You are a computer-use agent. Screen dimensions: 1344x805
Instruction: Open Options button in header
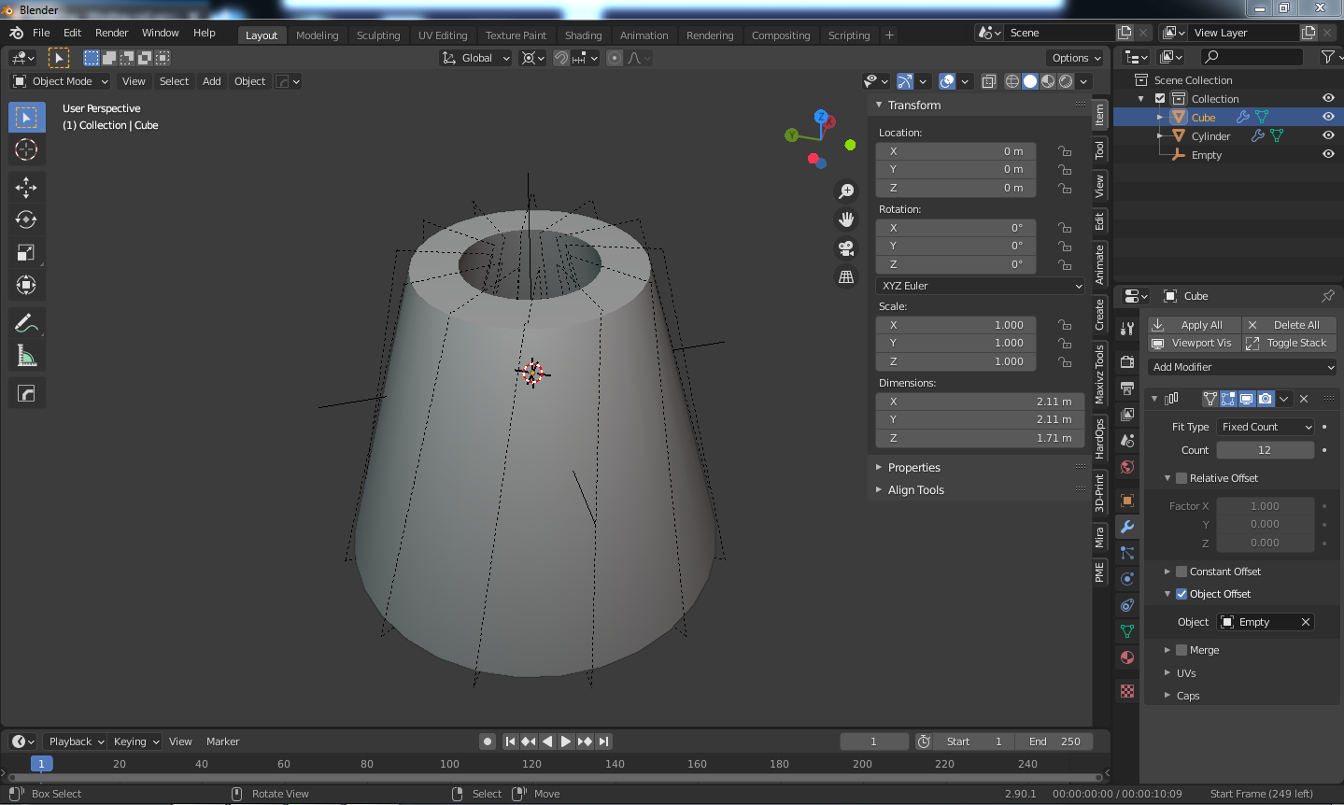coord(1074,58)
